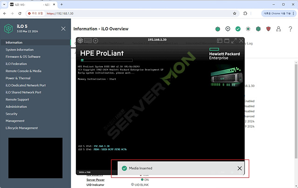Click the browser address bar
298x188 pixels.
point(133,13)
